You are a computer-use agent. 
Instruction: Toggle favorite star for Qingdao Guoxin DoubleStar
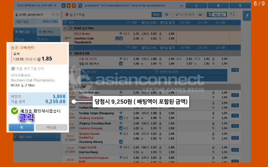click(121, 133)
